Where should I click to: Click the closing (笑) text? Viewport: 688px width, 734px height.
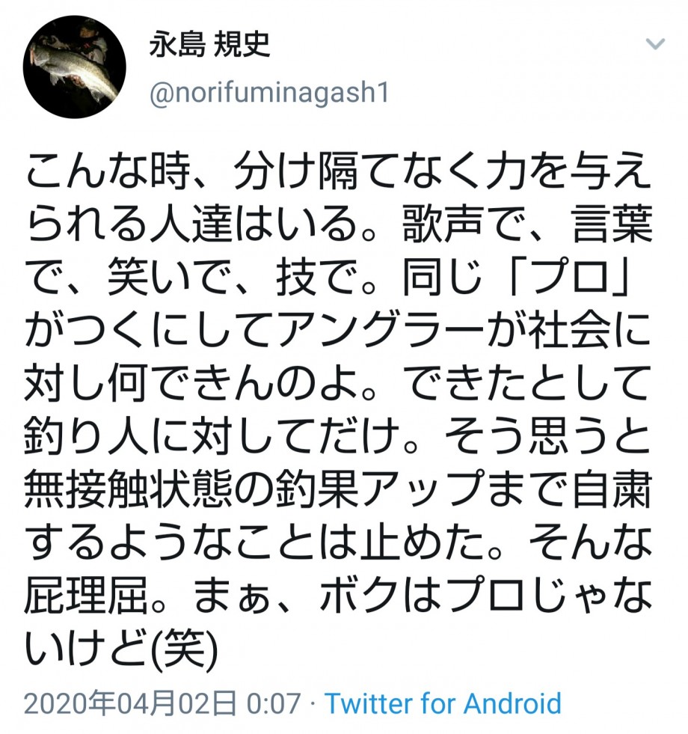pos(185,649)
